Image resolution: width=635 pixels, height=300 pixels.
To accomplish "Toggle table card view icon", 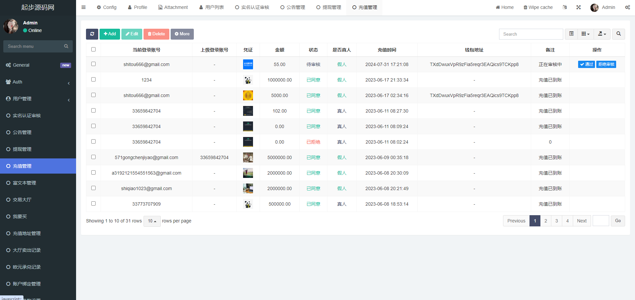I will [x=571, y=34].
